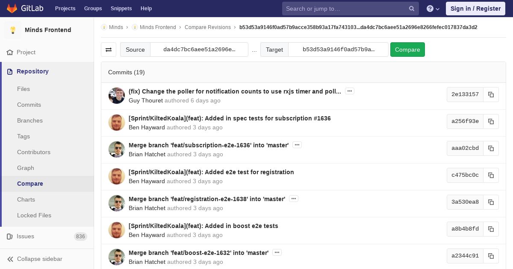
Task: Click the search magnifier icon
Action: click(x=412, y=9)
